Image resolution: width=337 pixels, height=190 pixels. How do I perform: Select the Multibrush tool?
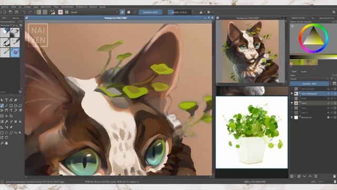click(20, 110)
